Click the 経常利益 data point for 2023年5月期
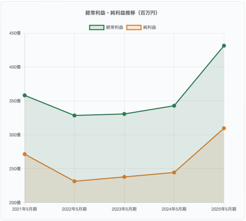The width and height of the screenshot is (246, 221). point(124,114)
